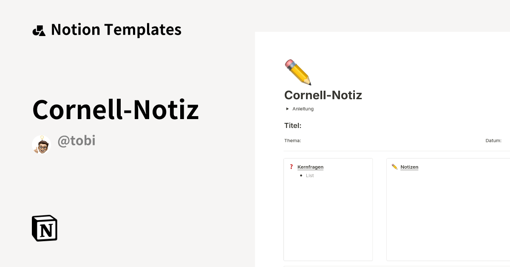The image size is (510, 267).
Task: Click the Notion N logo at bottom left
Action: [x=44, y=228]
